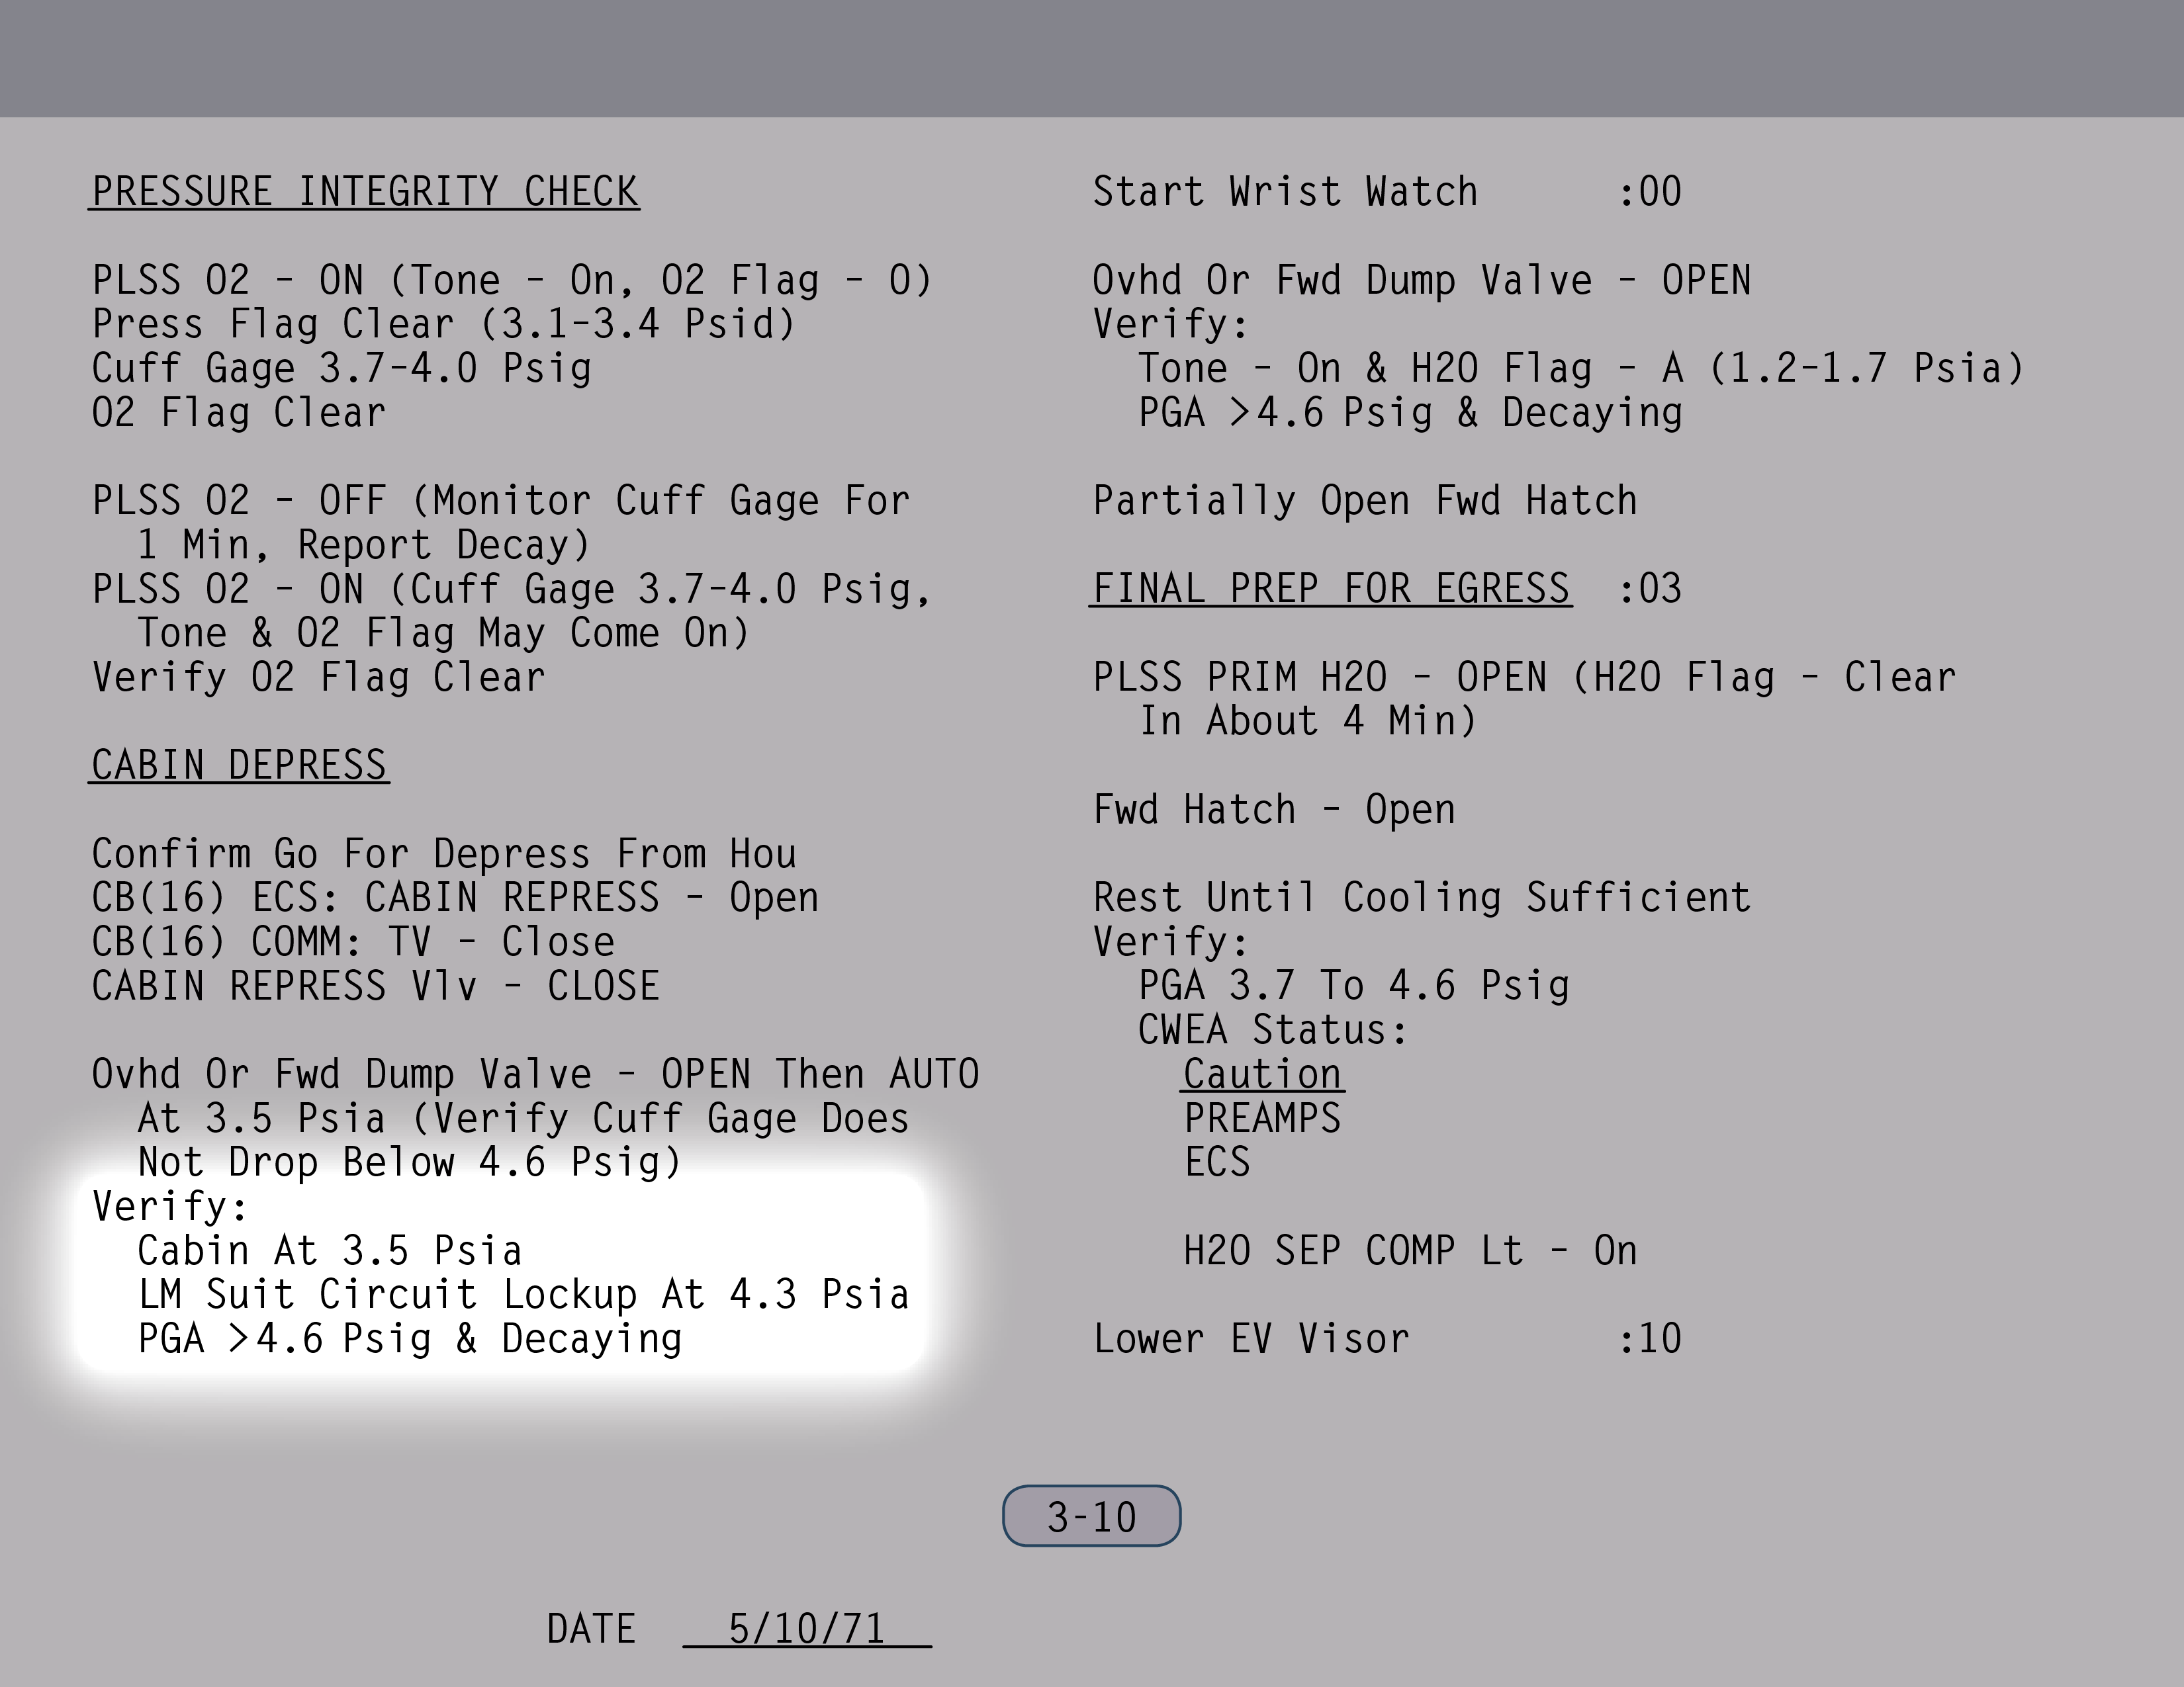This screenshot has width=2184, height=1687.
Task: Click the Partially Open Fwd Hatch step
Action: (1365, 501)
